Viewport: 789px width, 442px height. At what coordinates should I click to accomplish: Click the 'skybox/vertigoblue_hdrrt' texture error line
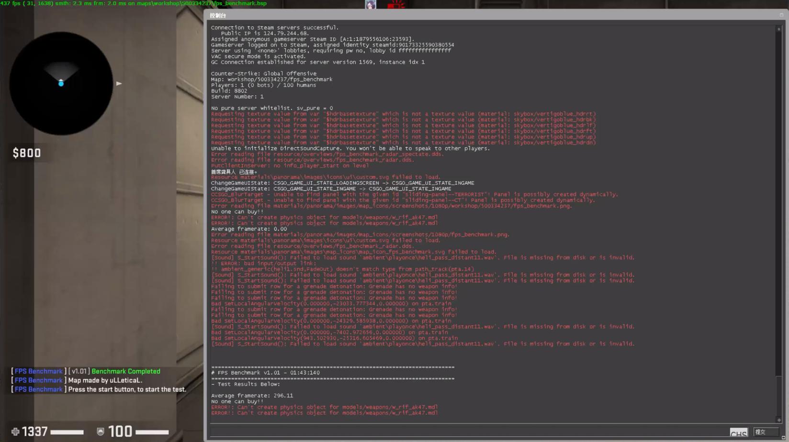pyautogui.click(x=404, y=114)
